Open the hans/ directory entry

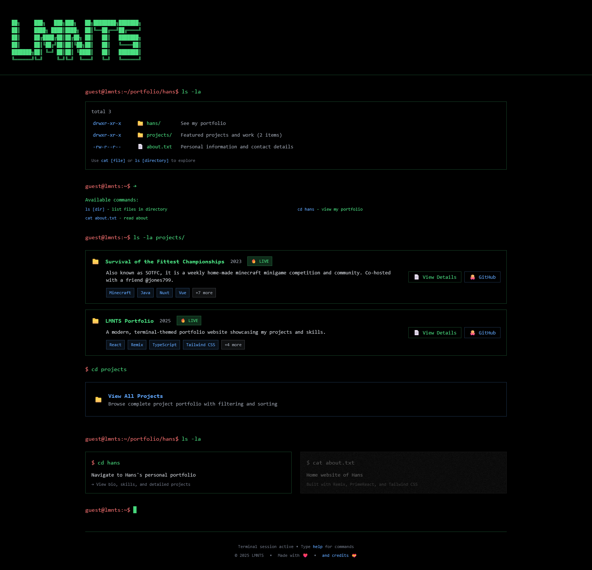coord(153,123)
